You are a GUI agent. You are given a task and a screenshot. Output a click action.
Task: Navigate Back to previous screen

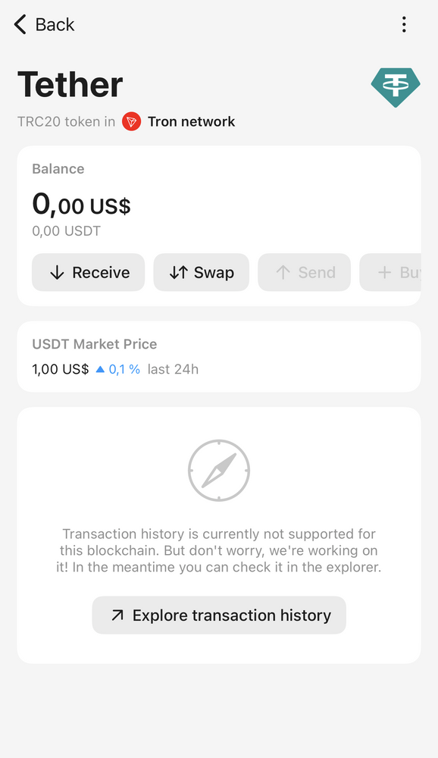tap(42, 24)
